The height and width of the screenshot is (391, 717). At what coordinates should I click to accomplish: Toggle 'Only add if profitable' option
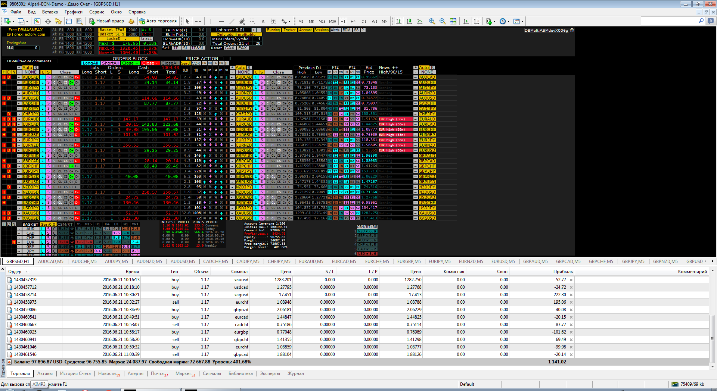point(236,34)
